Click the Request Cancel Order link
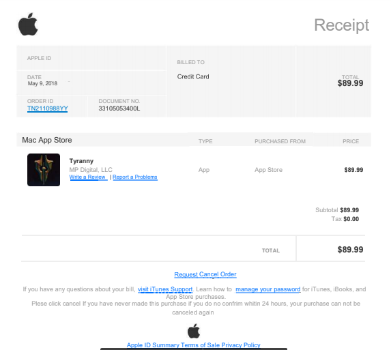 pyautogui.click(x=205, y=274)
